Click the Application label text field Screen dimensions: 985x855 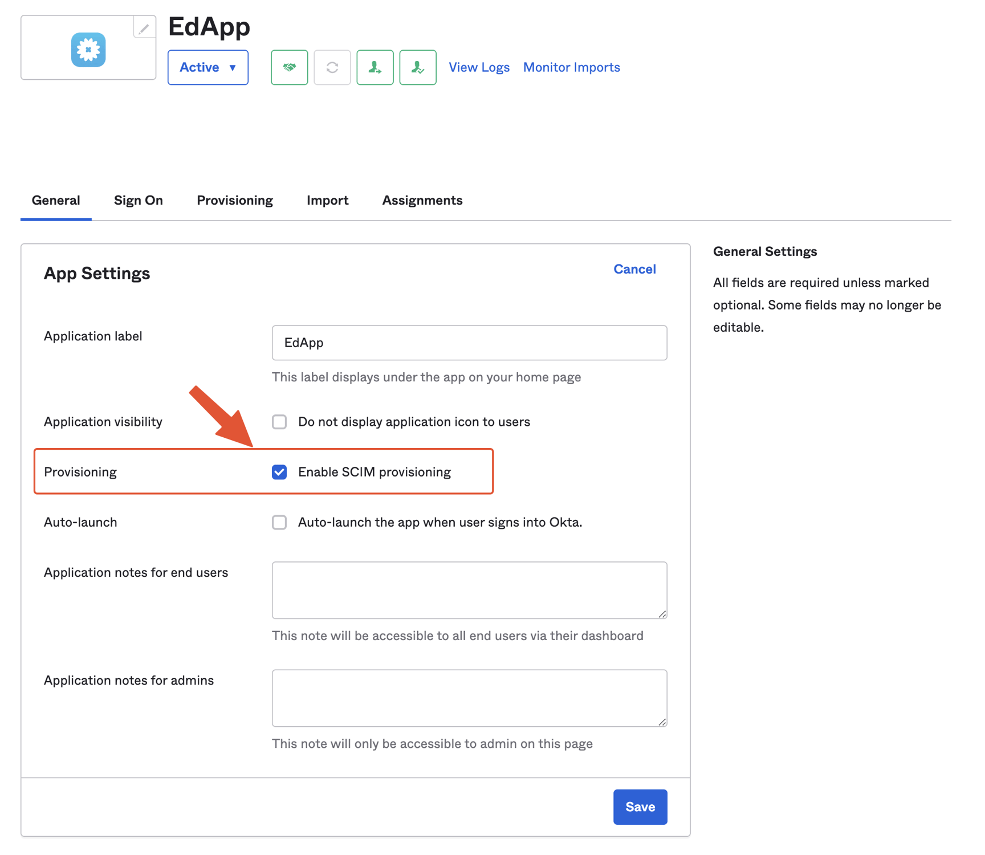[469, 343]
